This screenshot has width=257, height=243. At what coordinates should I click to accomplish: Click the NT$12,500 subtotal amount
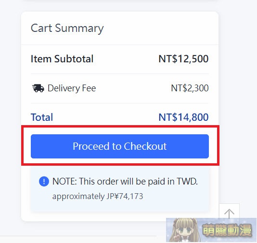coord(183,59)
